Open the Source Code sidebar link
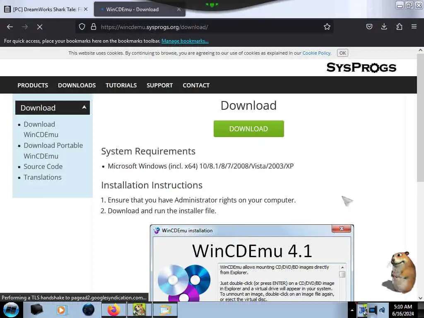Viewport: 424px width, 318px height. (x=43, y=166)
